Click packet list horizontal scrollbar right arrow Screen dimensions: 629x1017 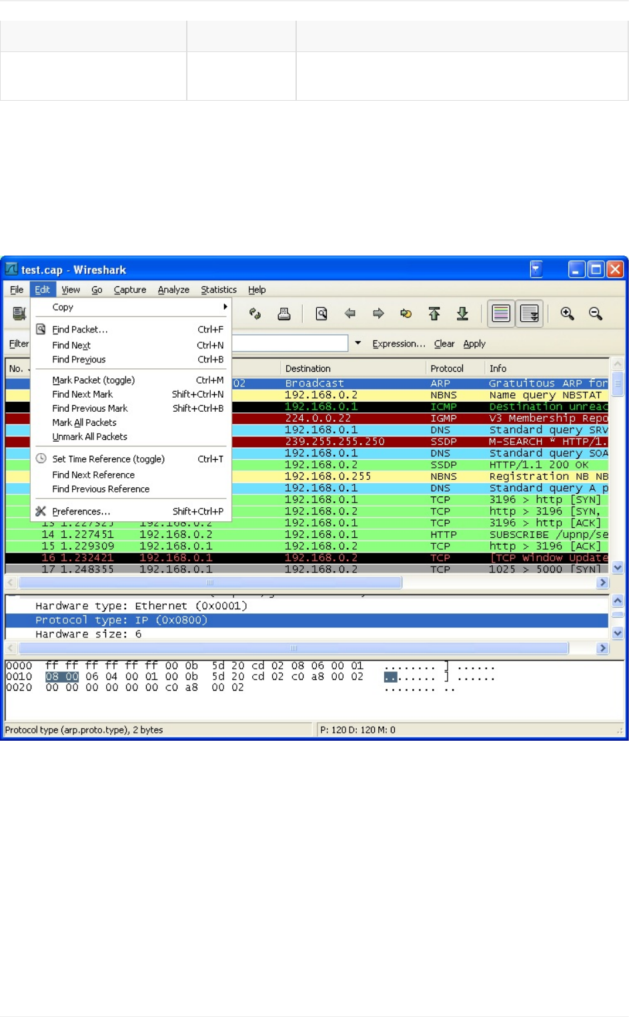pyautogui.click(x=602, y=583)
